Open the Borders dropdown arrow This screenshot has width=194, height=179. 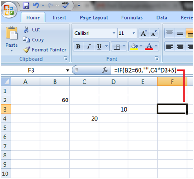(x=124, y=46)
